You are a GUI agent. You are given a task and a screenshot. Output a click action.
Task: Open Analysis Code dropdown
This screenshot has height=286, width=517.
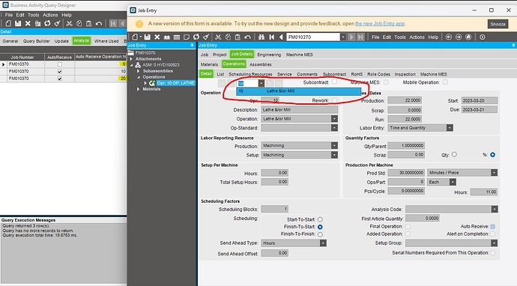click(494, 209)
